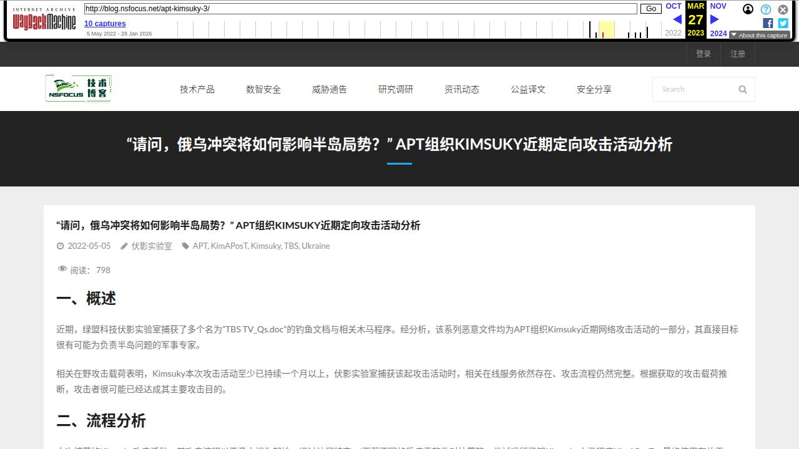
Task: Share capture on Twitter
Action: coord(783,23)
